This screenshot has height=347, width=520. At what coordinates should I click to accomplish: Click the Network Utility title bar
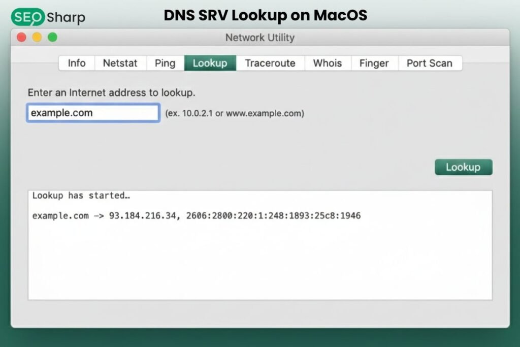260,37
